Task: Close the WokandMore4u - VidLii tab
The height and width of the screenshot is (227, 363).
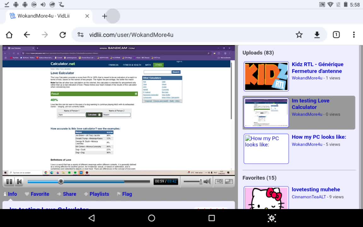Action: [x=87, y=16]
